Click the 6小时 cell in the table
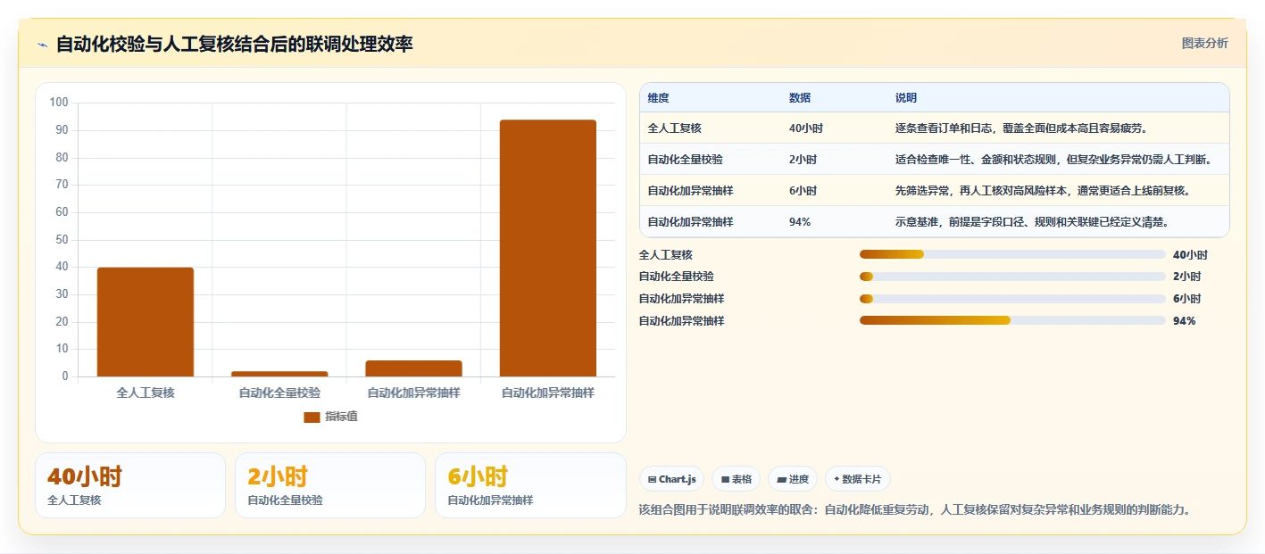 point(803,191)
